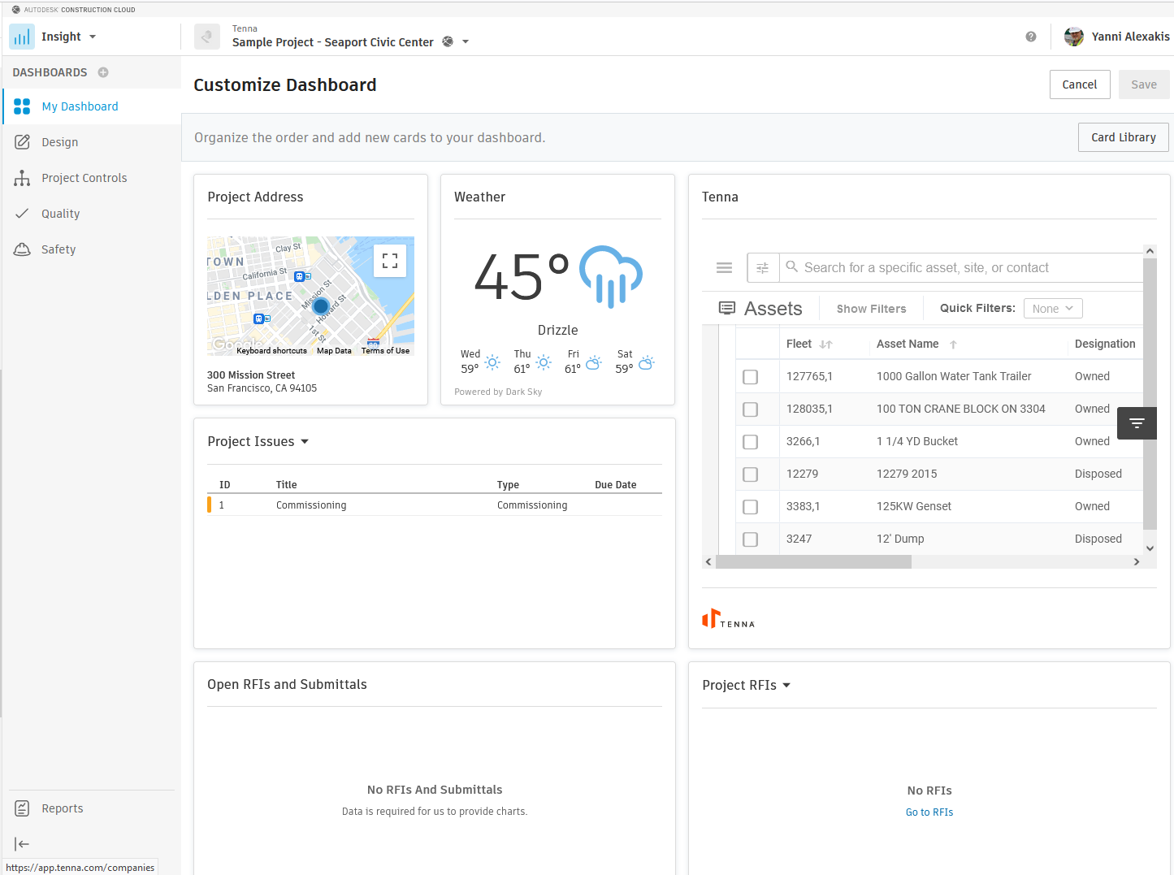Check the 100 TON CRANE BLOCK row
The width and height of the screenshot is (1174, 875).
point(751,409)
